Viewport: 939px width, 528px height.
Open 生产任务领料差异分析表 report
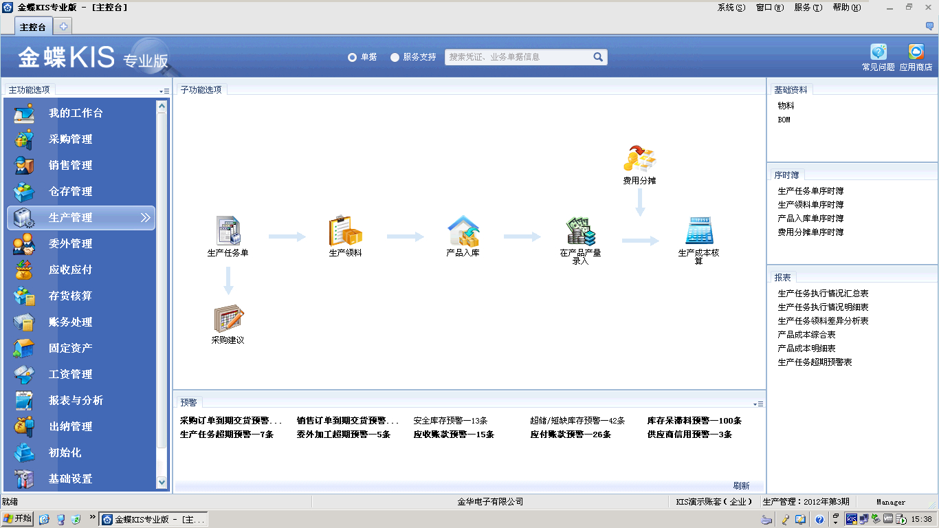tap(823, 321)
